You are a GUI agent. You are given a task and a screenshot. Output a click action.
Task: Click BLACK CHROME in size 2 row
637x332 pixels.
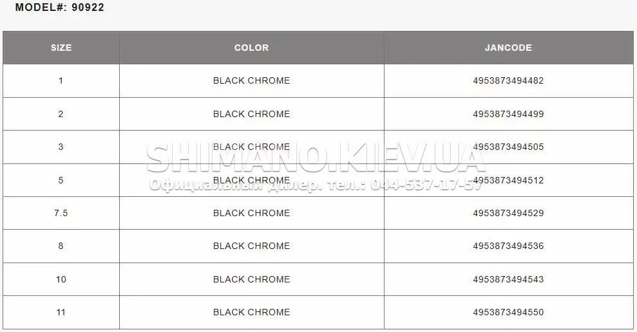coord(251,114)
